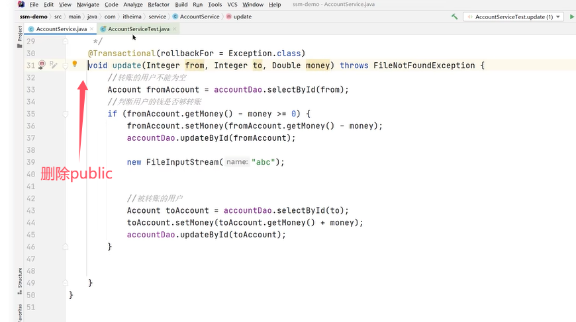Open the Code menu
The height and width of the screenshot is (322, 576).
point(111,5)
